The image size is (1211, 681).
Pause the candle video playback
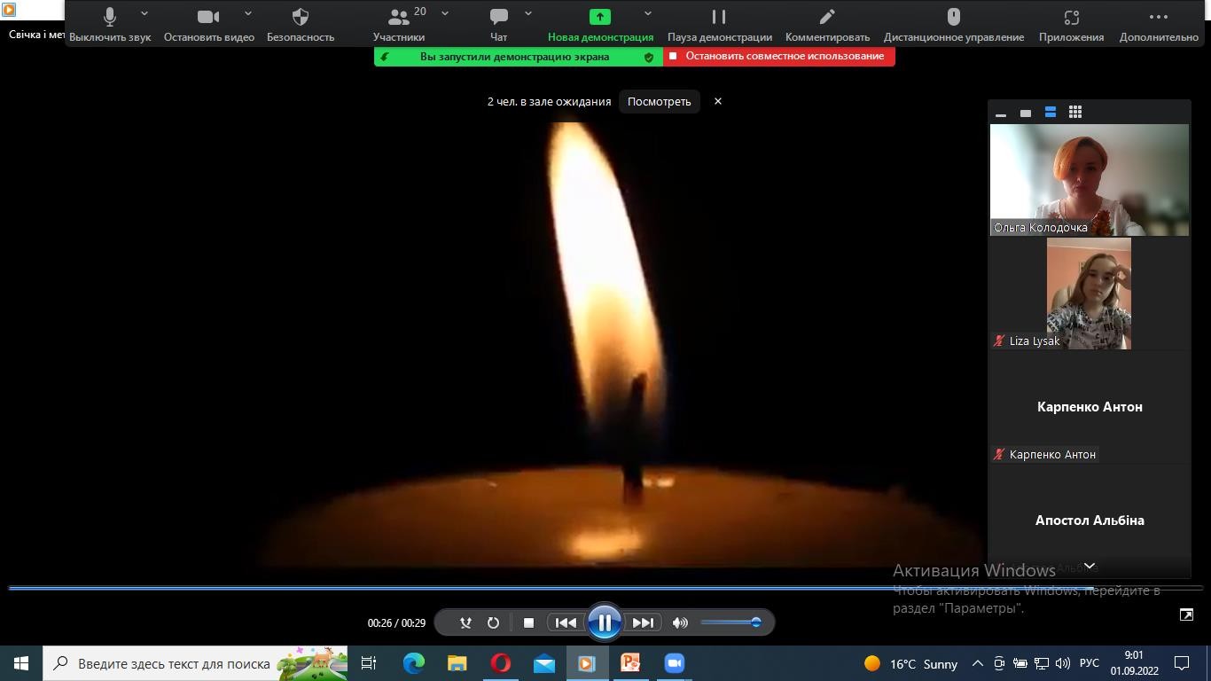click(604, 622)
